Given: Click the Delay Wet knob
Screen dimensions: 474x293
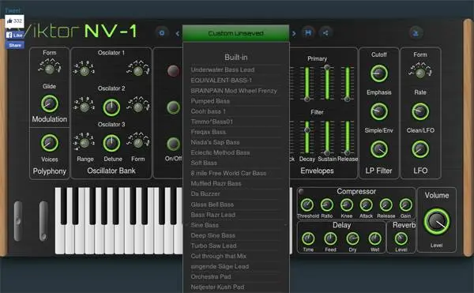Looking at the screenshot, I should coord(374,239).
